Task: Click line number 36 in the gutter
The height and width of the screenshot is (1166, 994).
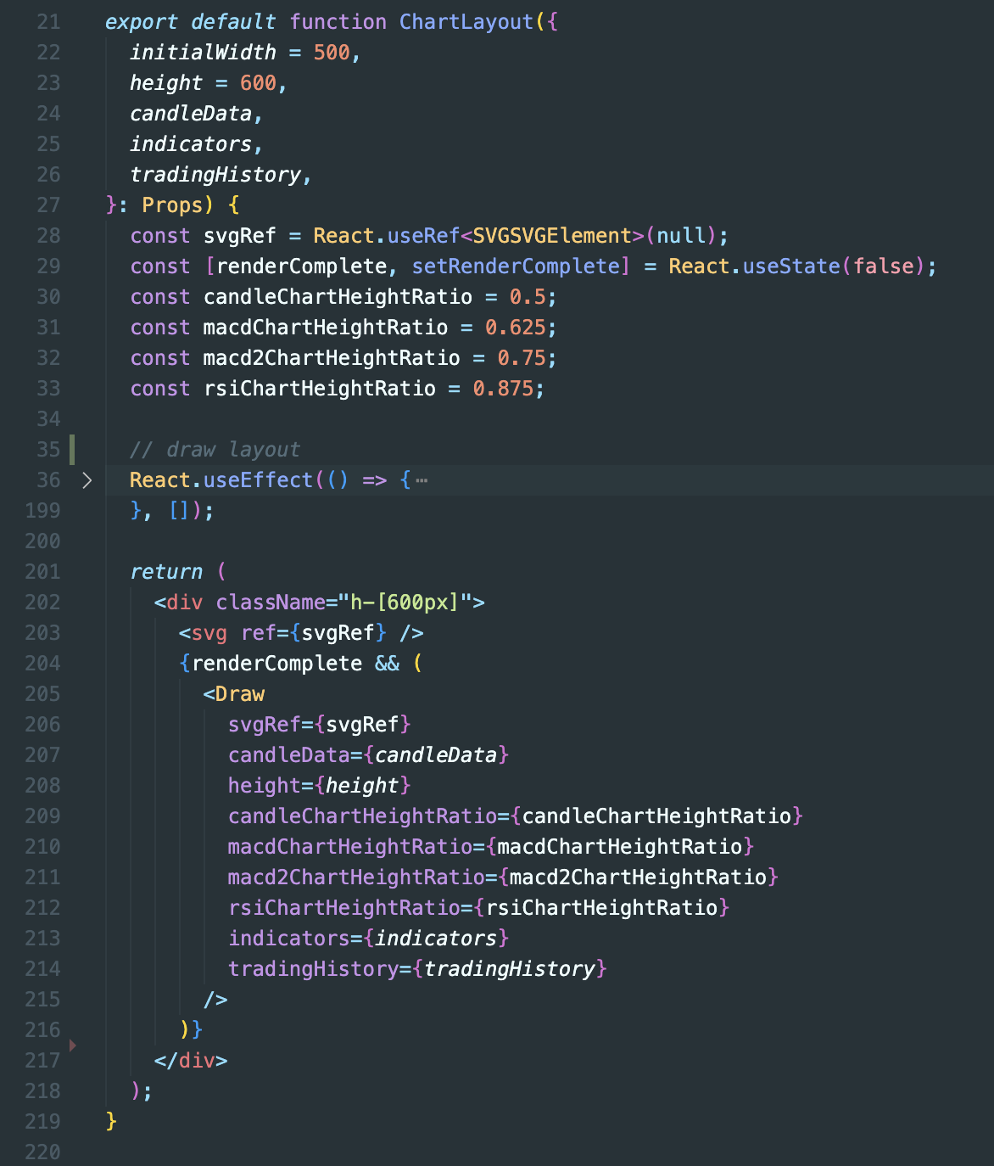Action: (x=48, y=480)
